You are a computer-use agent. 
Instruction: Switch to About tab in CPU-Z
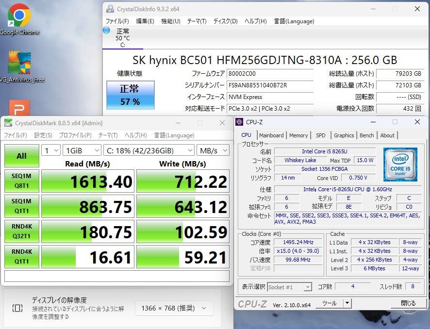pyautogui.click(x=387, y=135)
